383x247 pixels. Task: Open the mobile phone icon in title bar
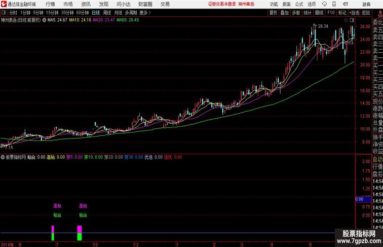click(334, 4)
